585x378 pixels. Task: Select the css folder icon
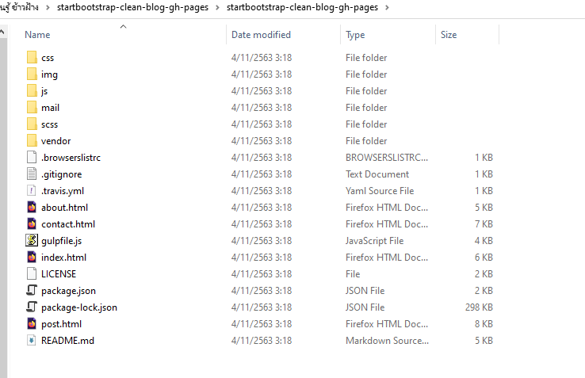click(32, 58)
